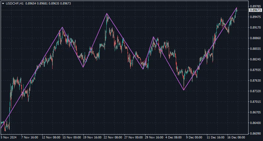Select the ZigZag peak near 29 Nov 16:00

click(154, 37)
